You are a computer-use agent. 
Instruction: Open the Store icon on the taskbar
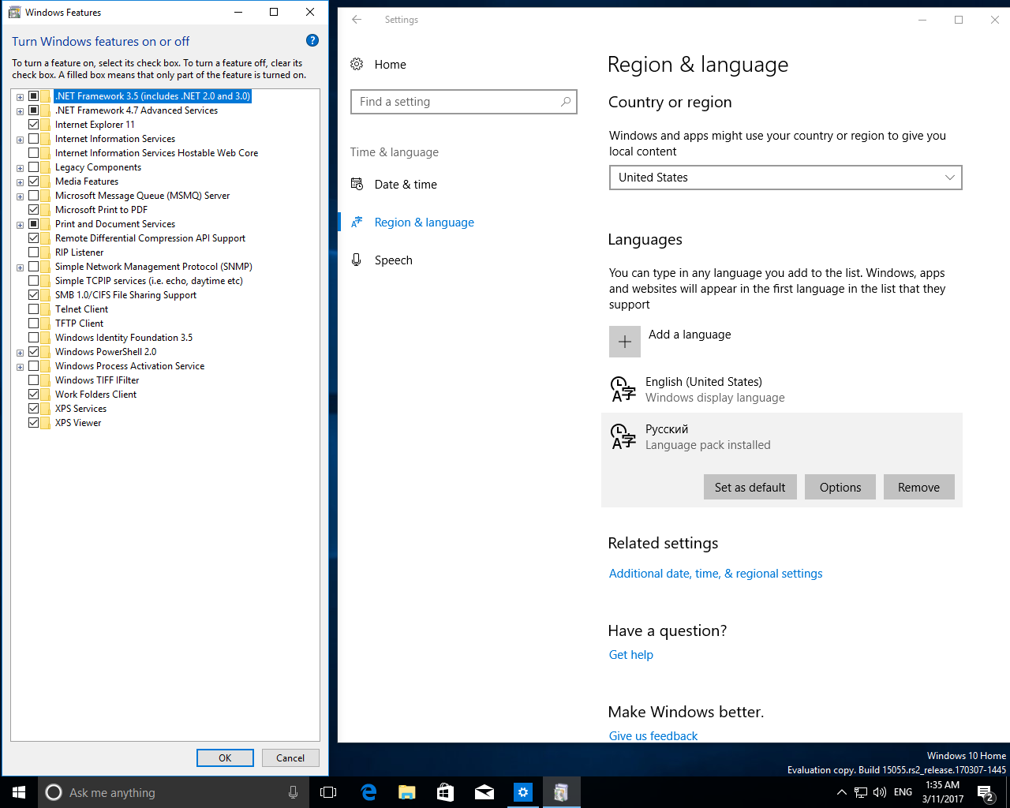(x=446, y=792)
